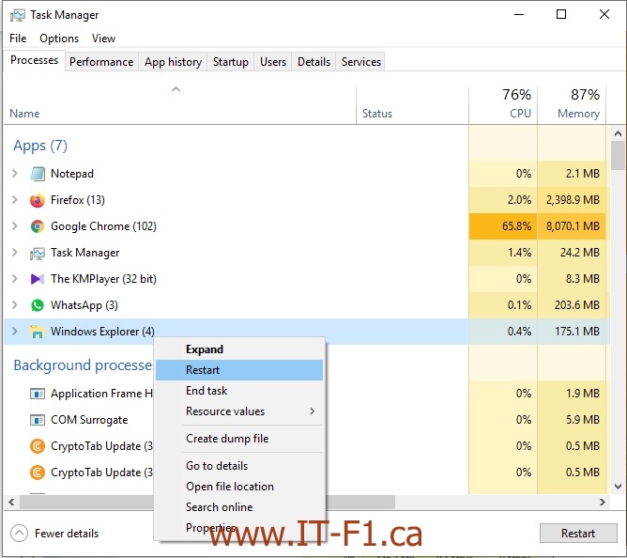This screenshot has width=627, height=558.
Task: Choose Go to details
Action: click(239, 466)
